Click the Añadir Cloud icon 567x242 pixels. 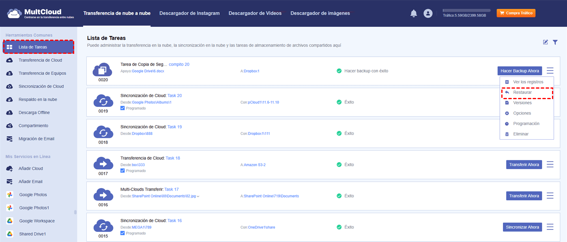pos(10,168)
